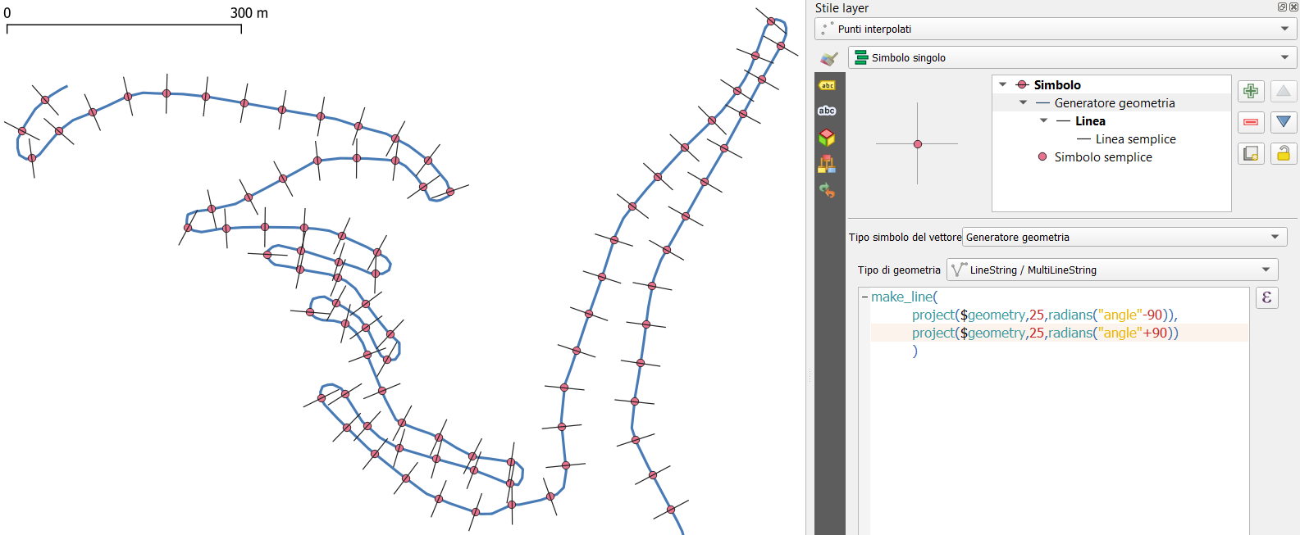Screen dimensions: 1300x535
Task: Open the Punti interpolati layer dropdown
Action: pos(1056,29)
